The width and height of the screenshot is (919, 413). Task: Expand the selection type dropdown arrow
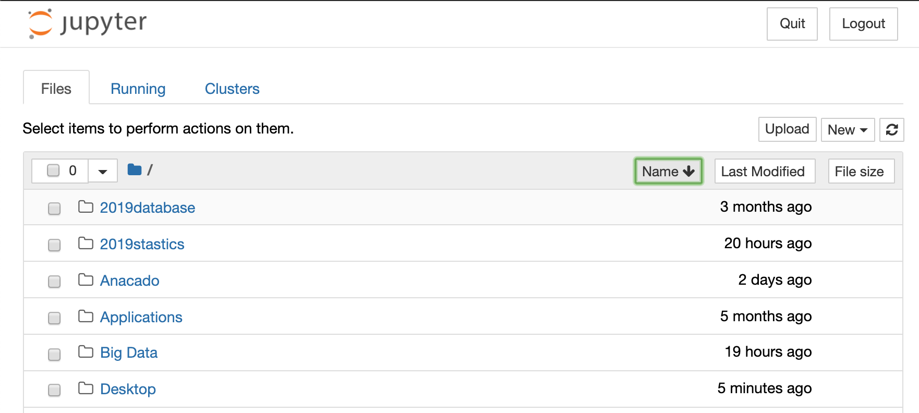[x=103, y=171]
